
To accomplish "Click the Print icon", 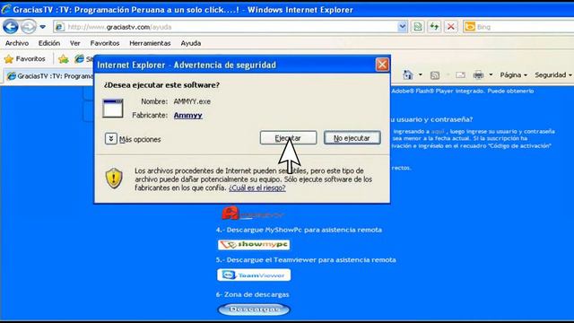I will pos(478,75).
